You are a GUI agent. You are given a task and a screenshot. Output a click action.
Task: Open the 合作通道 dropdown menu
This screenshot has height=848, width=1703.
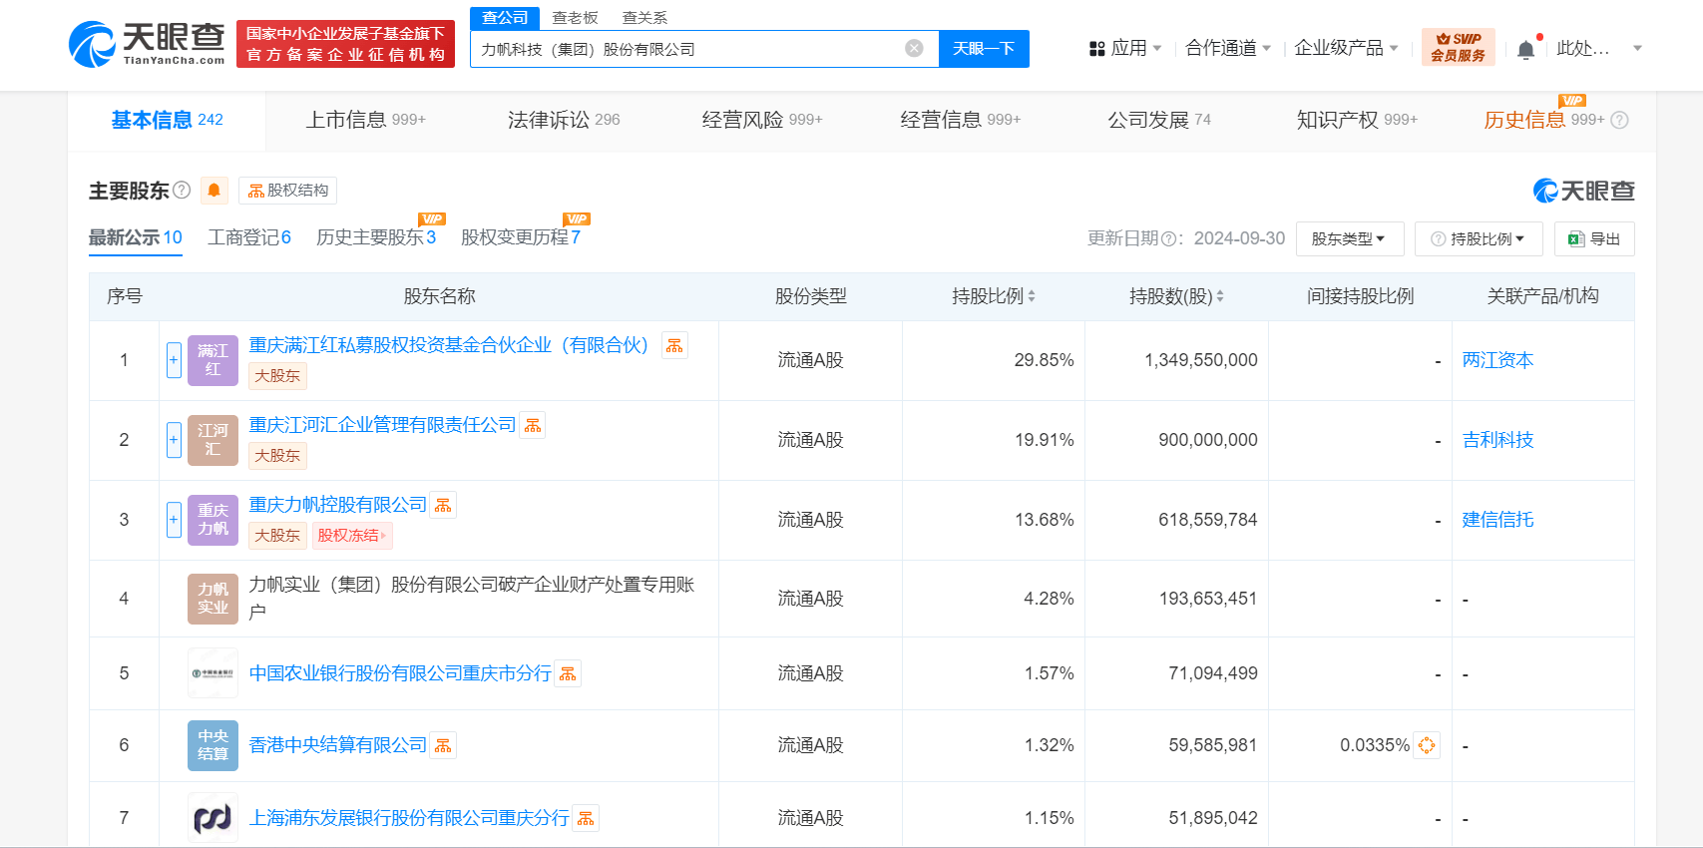click(1228, 48)
